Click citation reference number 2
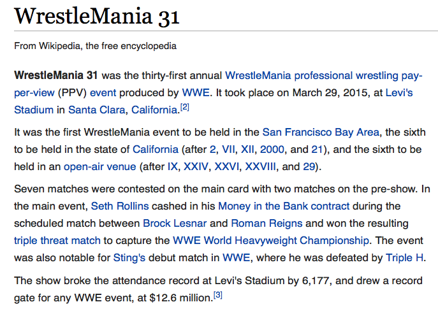This screenshot has width=438, height=309. click(x=185, y=106)
